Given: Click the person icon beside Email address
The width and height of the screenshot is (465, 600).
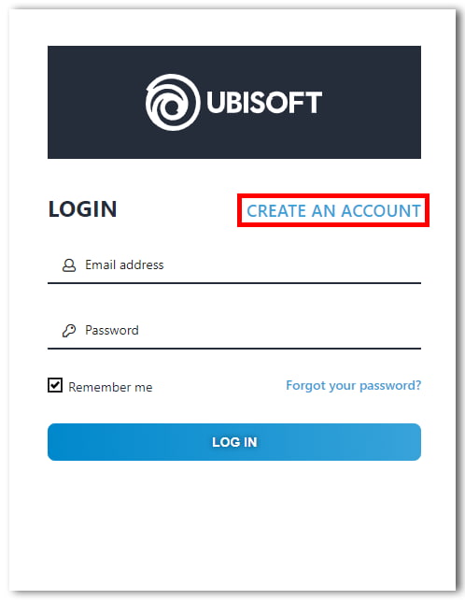Looking at the screenshot, I should coord(69,265).
